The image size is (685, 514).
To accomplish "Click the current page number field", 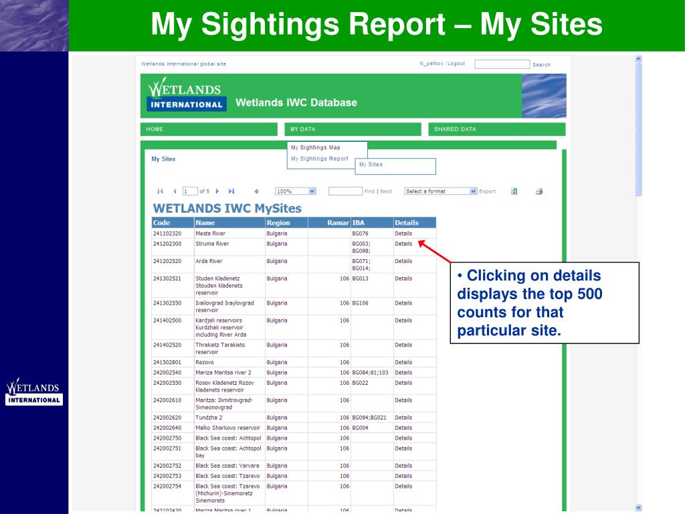I will 190,191.
